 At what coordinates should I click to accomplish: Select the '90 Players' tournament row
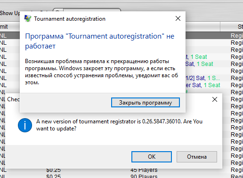[144, 177]
